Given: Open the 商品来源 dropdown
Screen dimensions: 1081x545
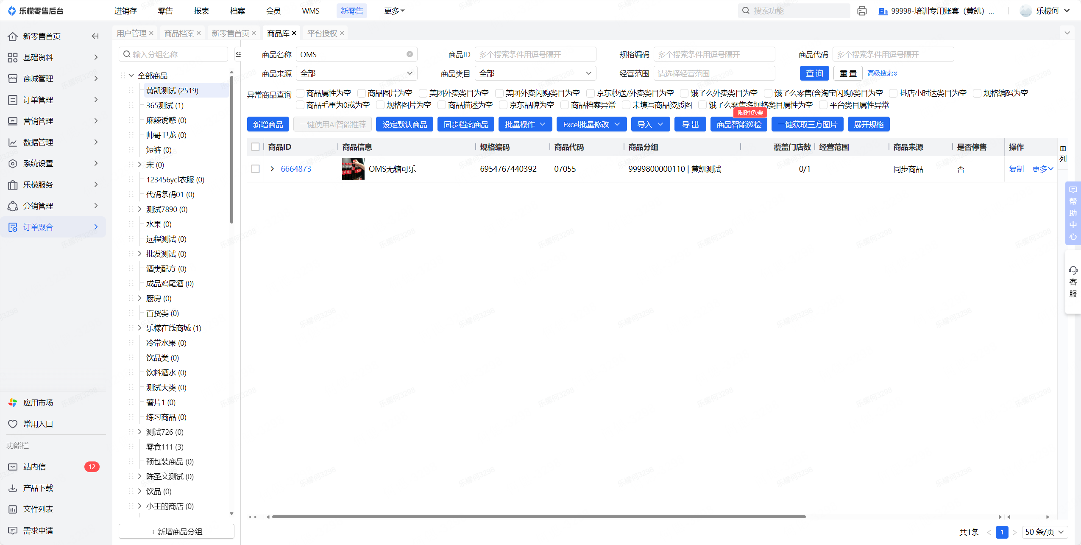Looking at the screenshot, I should 356,73.
